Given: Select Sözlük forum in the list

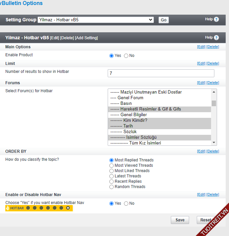Looking at the screenshot, I should click(130, 132).
